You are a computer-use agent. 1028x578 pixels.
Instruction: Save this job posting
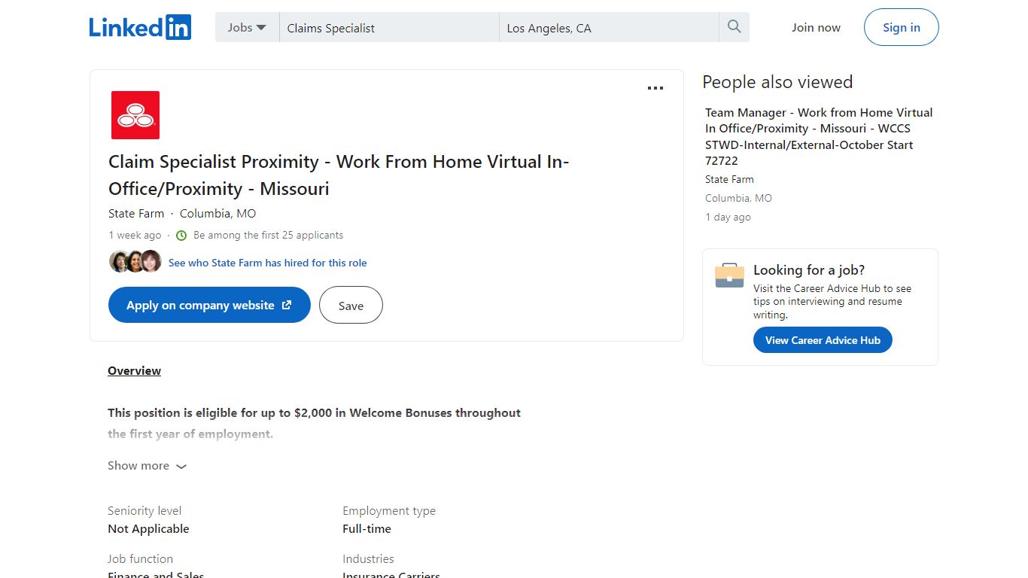pos(351,305)
